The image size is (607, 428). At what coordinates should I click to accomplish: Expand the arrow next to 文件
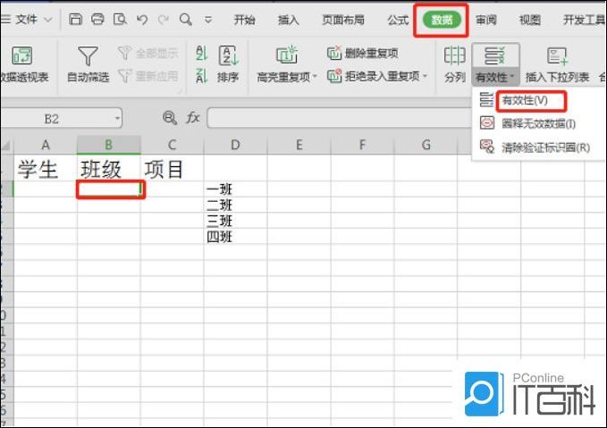[48, 20]
